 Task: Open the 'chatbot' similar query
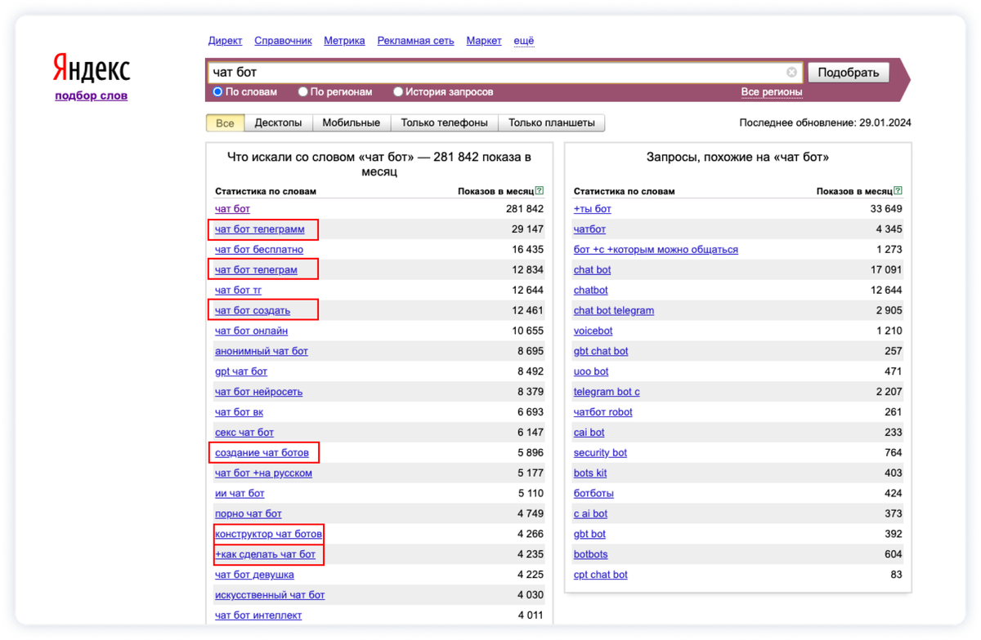590,291
